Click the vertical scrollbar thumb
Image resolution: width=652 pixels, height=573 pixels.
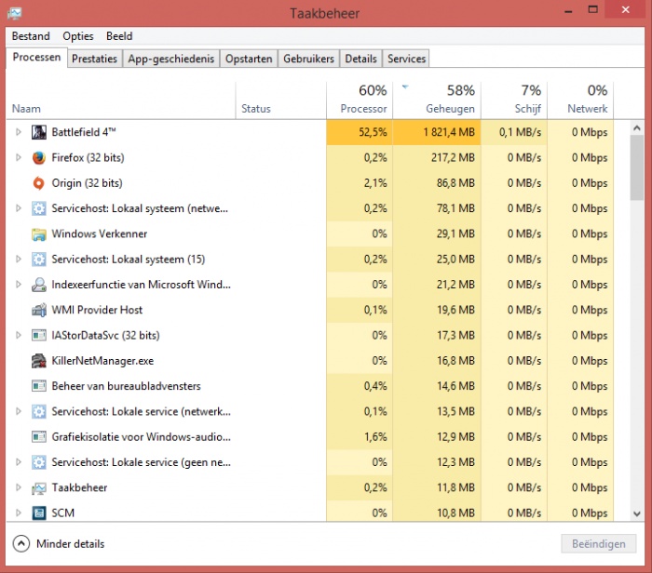point(636,167)
